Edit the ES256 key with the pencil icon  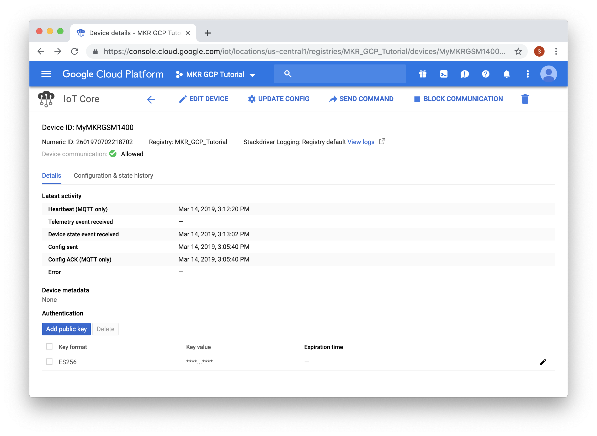543,362
